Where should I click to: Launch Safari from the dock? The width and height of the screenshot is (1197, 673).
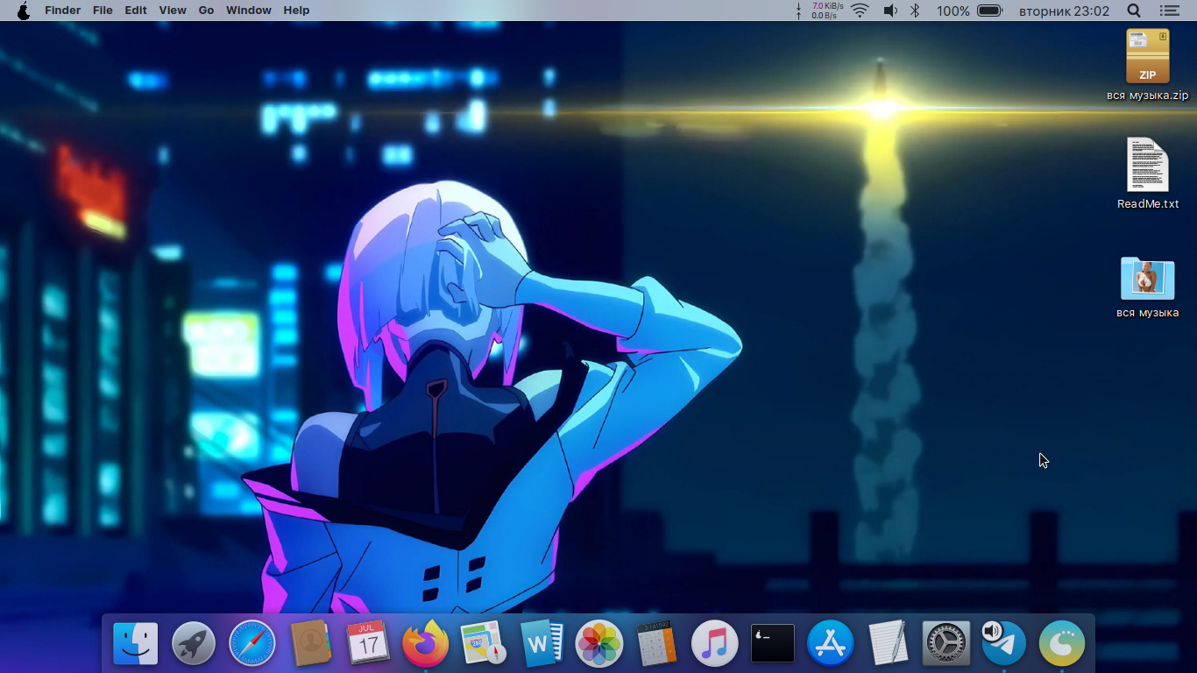pos(251,644)
